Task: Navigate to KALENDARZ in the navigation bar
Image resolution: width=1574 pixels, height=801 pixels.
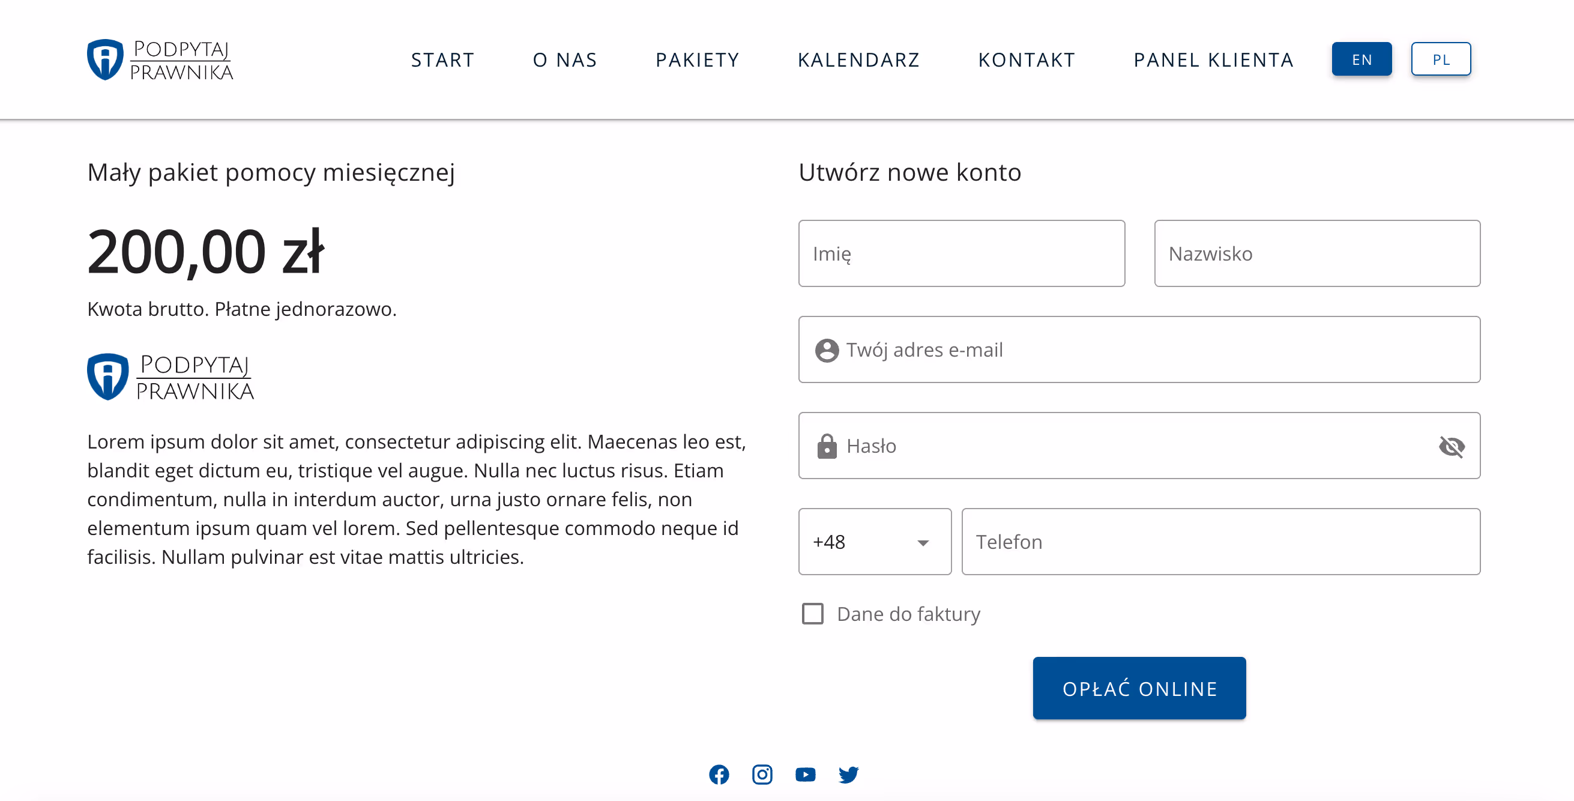Action: 859,59
